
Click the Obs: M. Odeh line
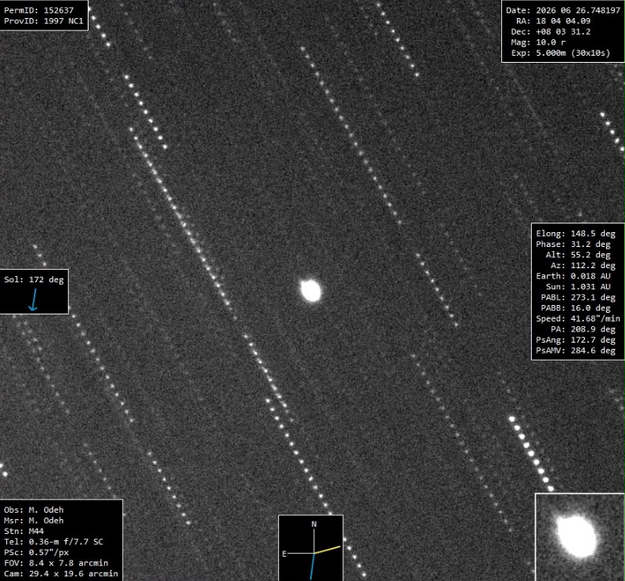coord(34,510)
